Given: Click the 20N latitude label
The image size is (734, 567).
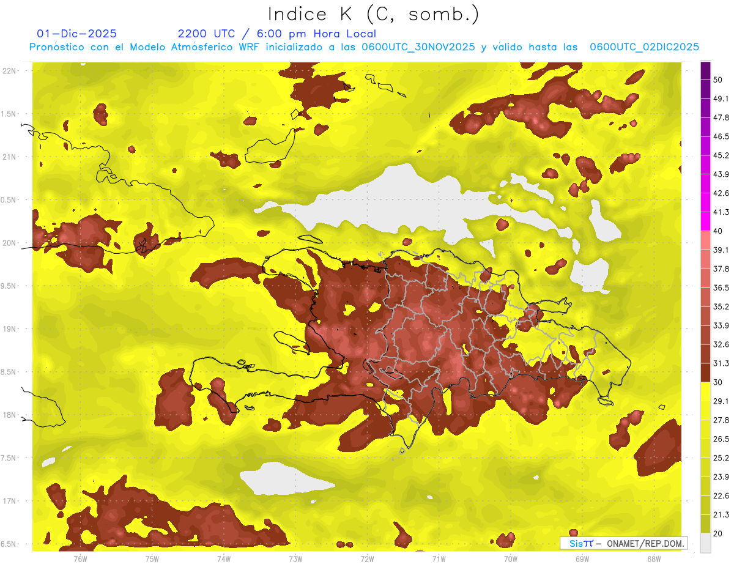Looking at the screenshot, I should click(9, 243).
